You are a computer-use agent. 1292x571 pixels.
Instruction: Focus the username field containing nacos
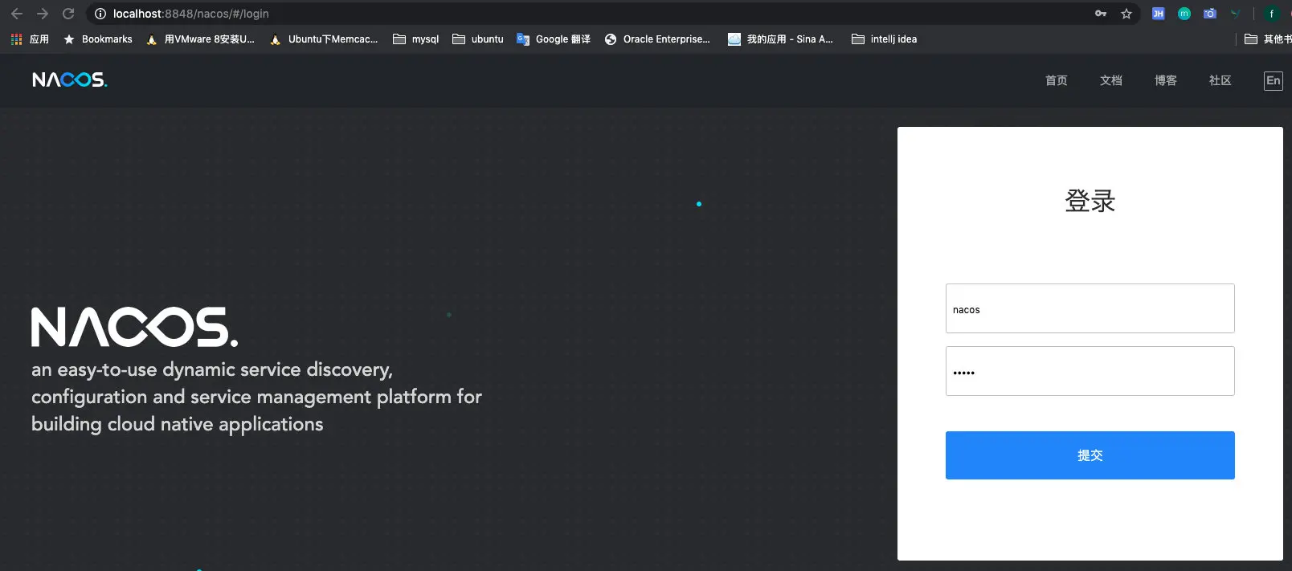pyautogui.click(x=1090, y=308)
